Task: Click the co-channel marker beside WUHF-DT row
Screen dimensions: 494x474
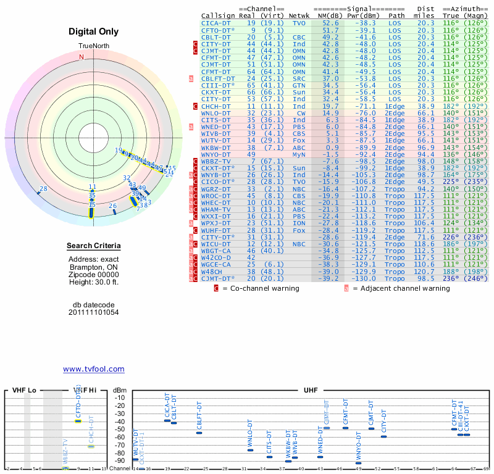Action: click(x=195, y=230)
